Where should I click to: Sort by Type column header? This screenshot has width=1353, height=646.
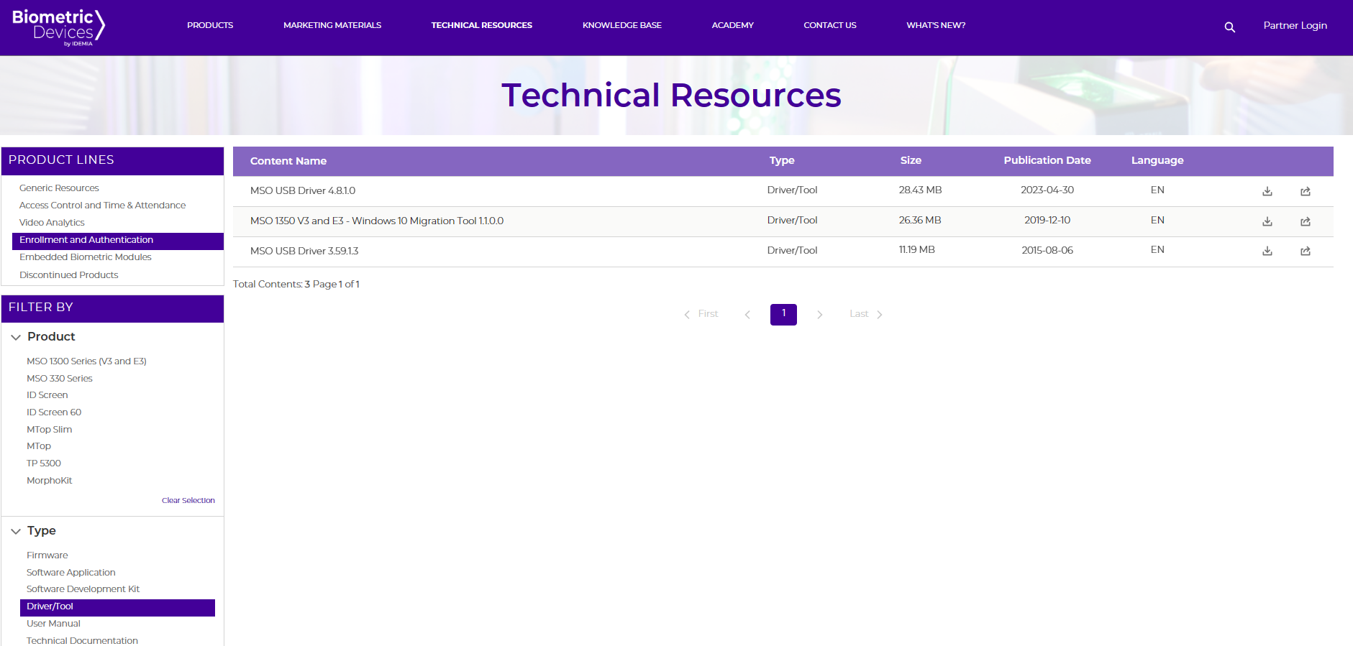tap(782, 160)
